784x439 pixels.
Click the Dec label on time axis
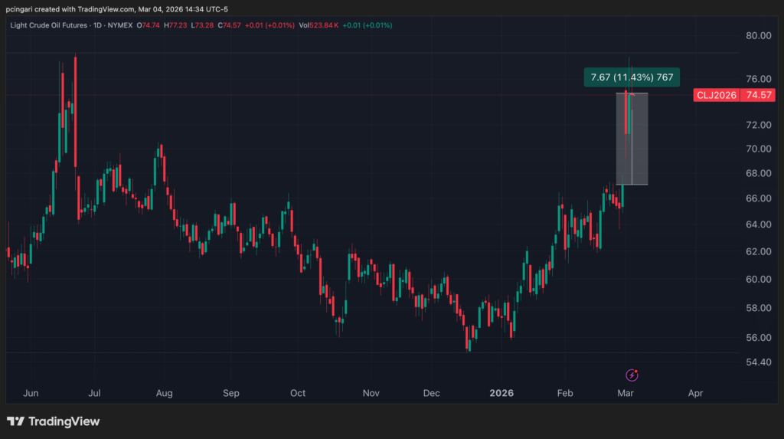coord(432,394)
